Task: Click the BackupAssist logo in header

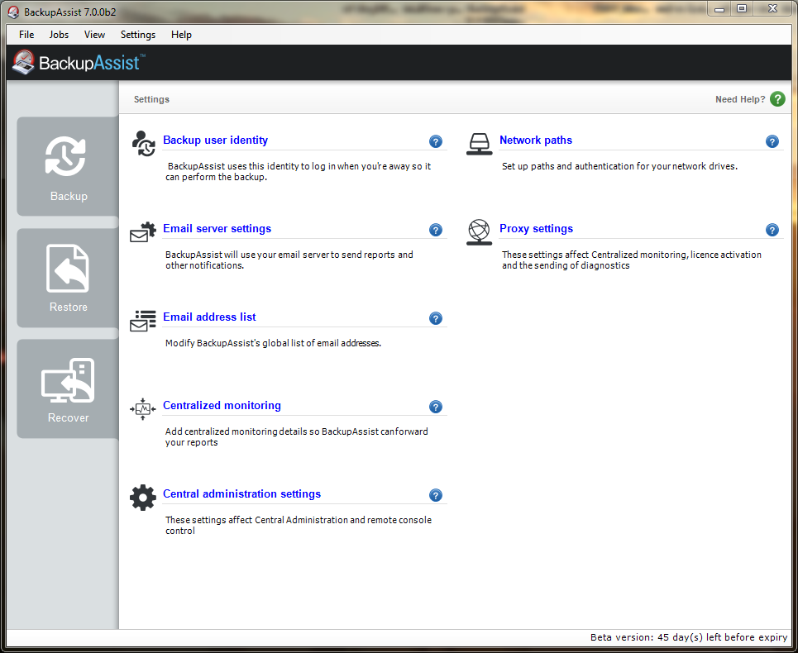Action: tap(79, 62)
